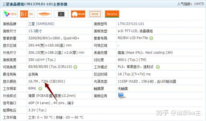Click the BE SG badge icon

point(27,14)
